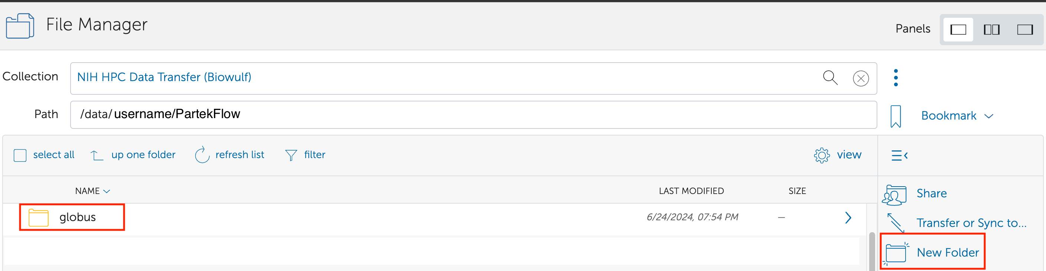Viewport: 1046px width, 271px height.
Task: Open the globus folder icon
Action: (x=39, y=217)
